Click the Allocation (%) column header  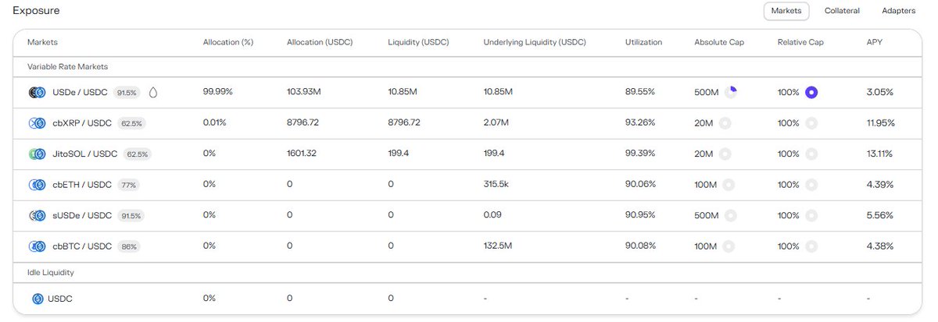coord(227,42)
